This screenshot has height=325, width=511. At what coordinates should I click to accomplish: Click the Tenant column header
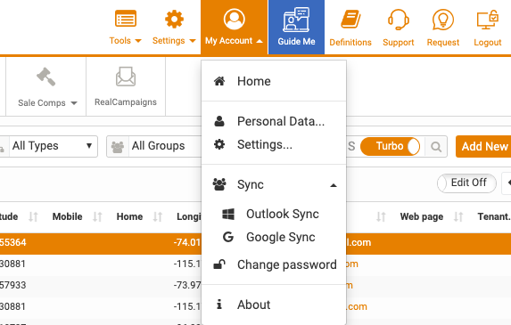(x=494, y=216)
